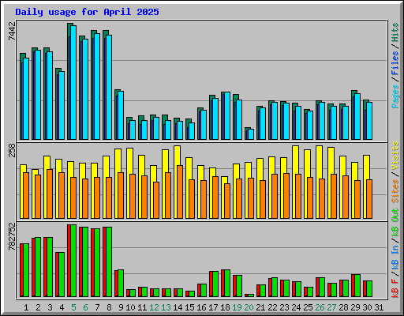Select day 8 on the x-axis
The height and width of the screenshot is (316, 404).
[x=109, y=307]
